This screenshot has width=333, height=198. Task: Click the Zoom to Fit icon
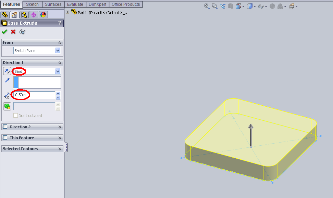click(207, 6)
